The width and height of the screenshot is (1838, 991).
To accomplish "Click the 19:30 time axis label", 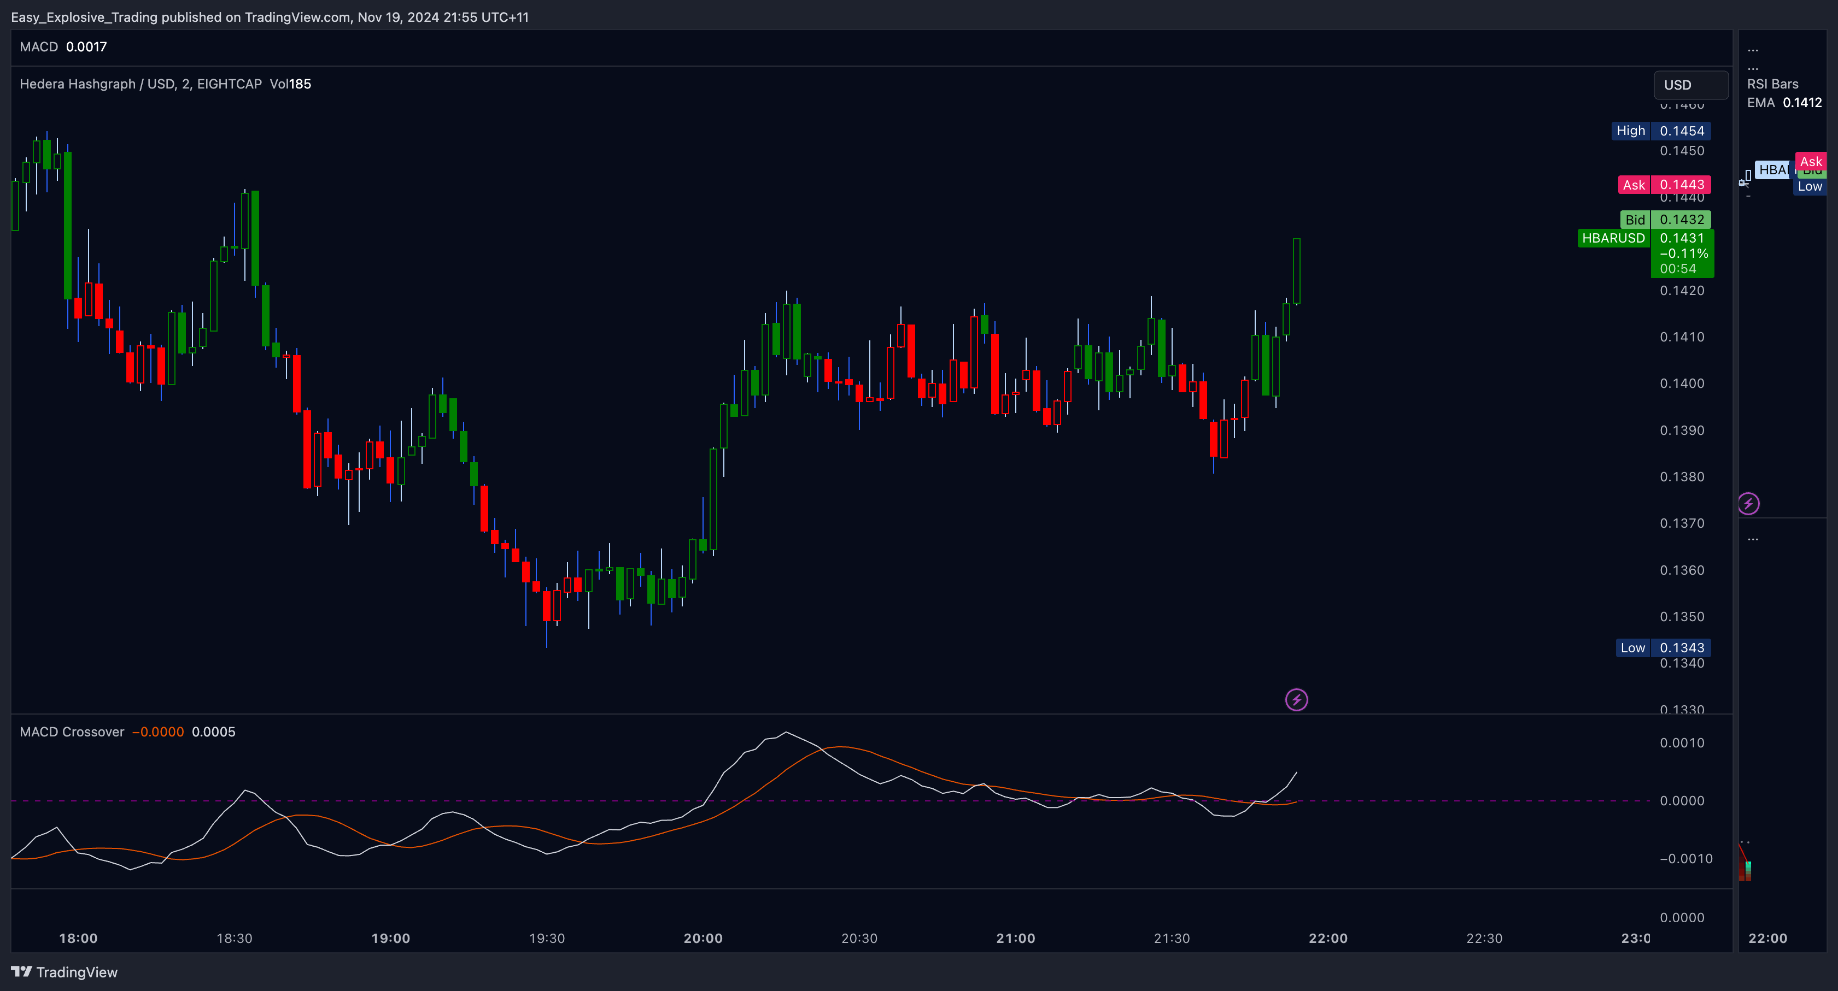I will [547, 938].
